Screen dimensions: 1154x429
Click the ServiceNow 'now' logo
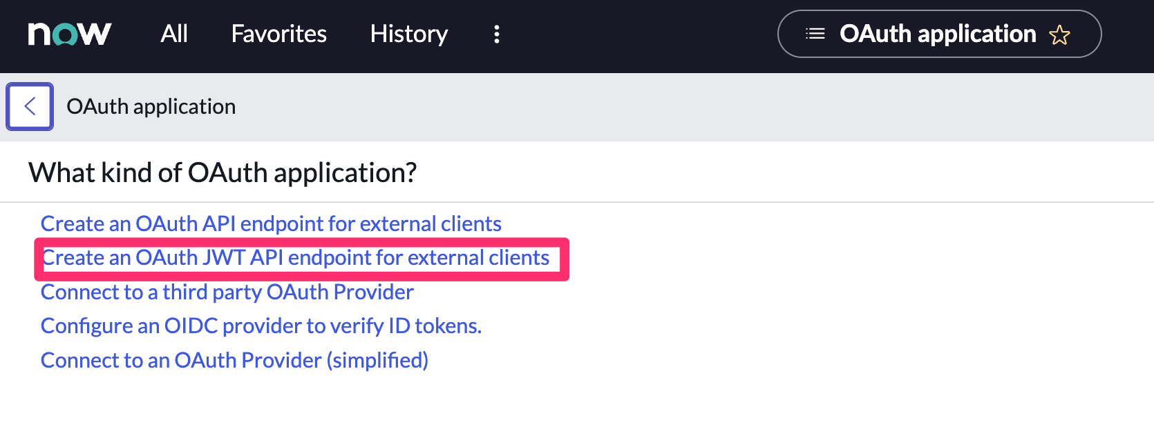pyautogui.click(x=68, y=33)
